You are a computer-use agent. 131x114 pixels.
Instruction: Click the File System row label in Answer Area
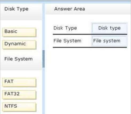click(68, 41)
